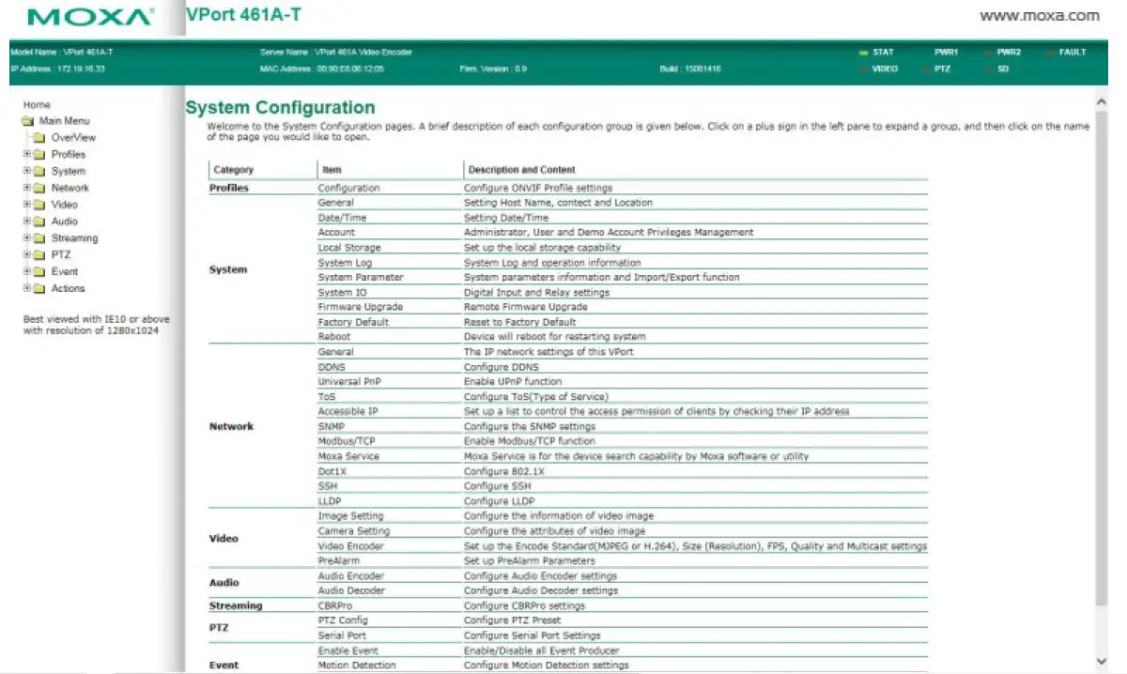Expand the Event tree node plus sign

[27, 271]
